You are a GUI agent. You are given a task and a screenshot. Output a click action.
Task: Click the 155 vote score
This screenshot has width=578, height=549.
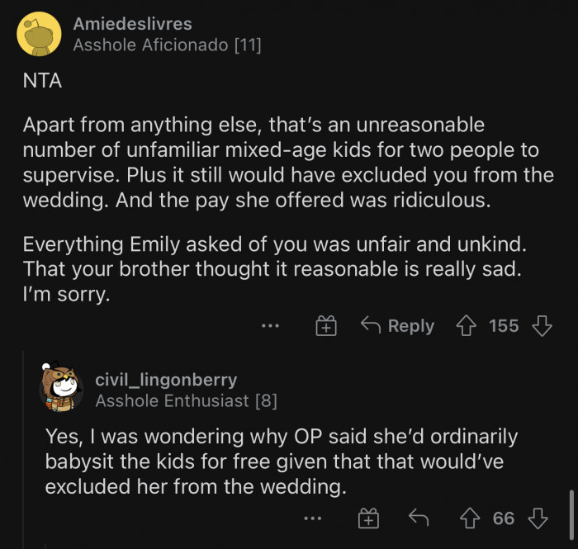(504, 326)
